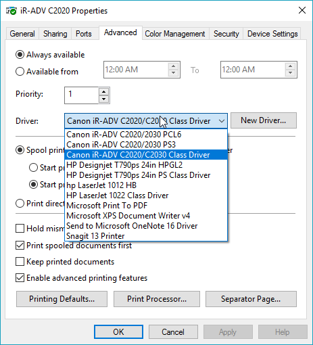Click the printer icon in title bar
The width and height of the screenshot is (313, 345).
pos(11,11)
